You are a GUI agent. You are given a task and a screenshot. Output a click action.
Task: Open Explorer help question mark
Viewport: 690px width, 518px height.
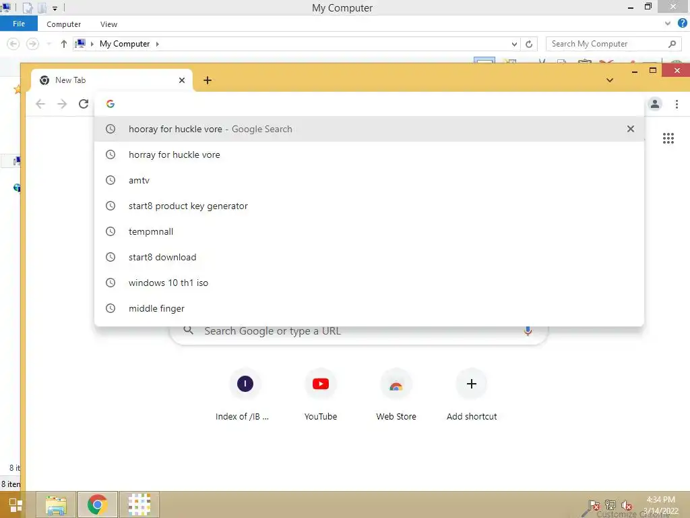pyautogui.click(x=683, y=23)
